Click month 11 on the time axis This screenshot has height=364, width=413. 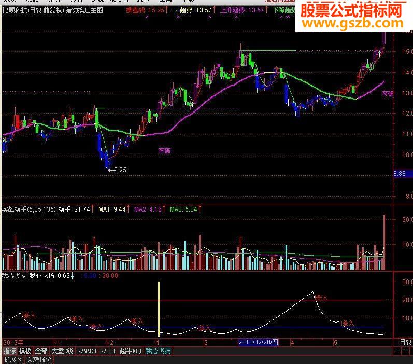[x=57, y=342]
